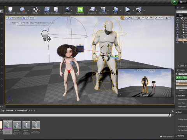Toggle scale snapping icon in viewport
Viewport: 187px width, 140px height.
[x=156, y=18]
